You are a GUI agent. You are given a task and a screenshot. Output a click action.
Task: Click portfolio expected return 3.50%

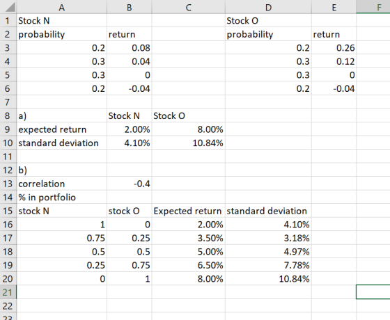(x=189, y=238)
